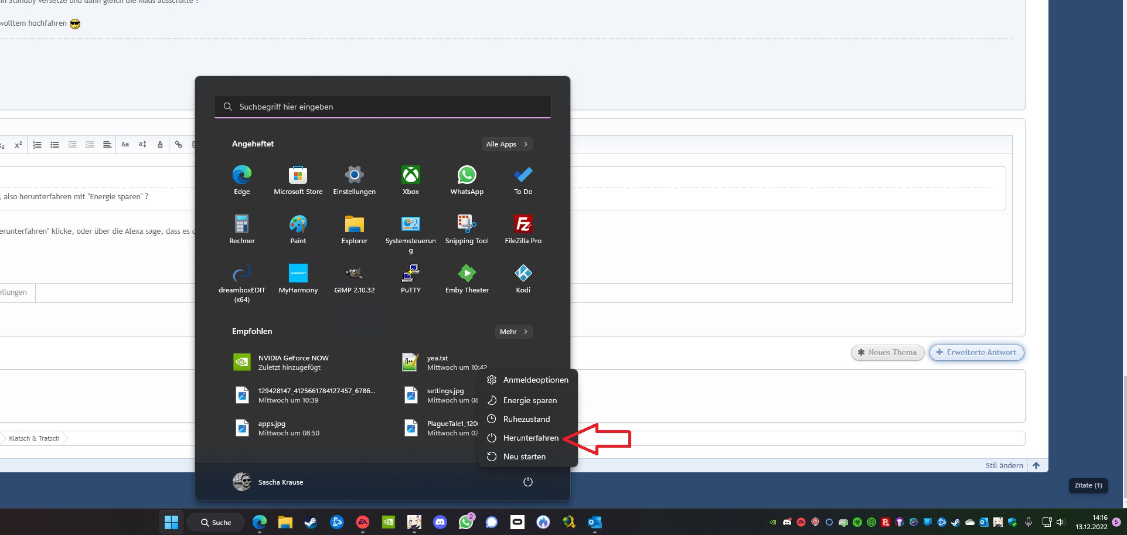Insert link in forum editor toolbar
The height and width of the screenshot is (535, 1127).
point(179,144)
